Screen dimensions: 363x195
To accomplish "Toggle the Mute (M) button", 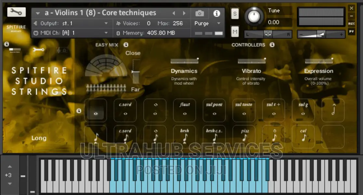I will point(235,32).
